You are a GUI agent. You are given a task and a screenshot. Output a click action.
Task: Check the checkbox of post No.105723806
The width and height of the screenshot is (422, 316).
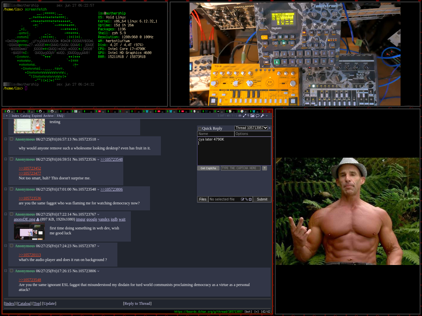[12, 271]
